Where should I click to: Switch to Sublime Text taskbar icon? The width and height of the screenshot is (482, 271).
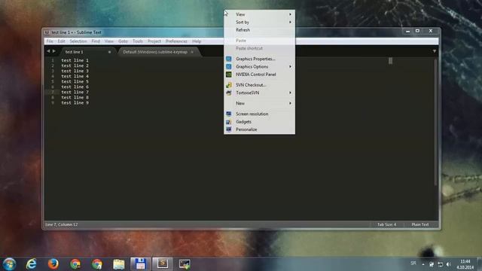point(163,264)
